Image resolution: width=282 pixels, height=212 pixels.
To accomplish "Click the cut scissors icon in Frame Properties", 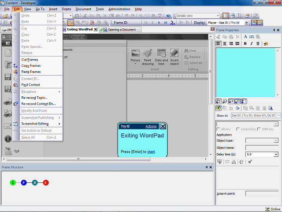I will [x=219, y=37].
